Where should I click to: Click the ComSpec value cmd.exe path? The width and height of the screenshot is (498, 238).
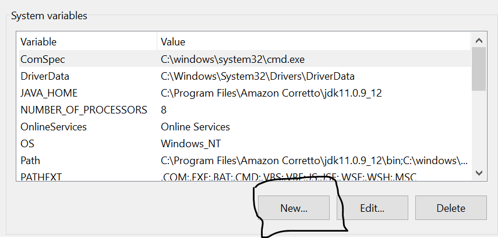(x=233, y=59)
